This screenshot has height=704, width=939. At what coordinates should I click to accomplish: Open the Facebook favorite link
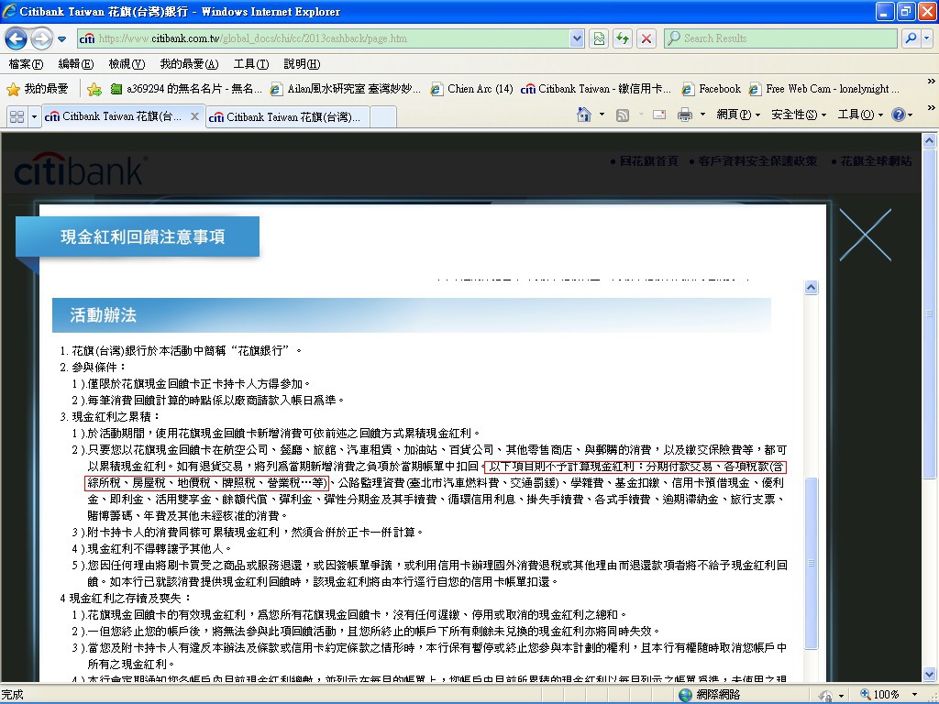pyautogui.click(x=712, y=89)
